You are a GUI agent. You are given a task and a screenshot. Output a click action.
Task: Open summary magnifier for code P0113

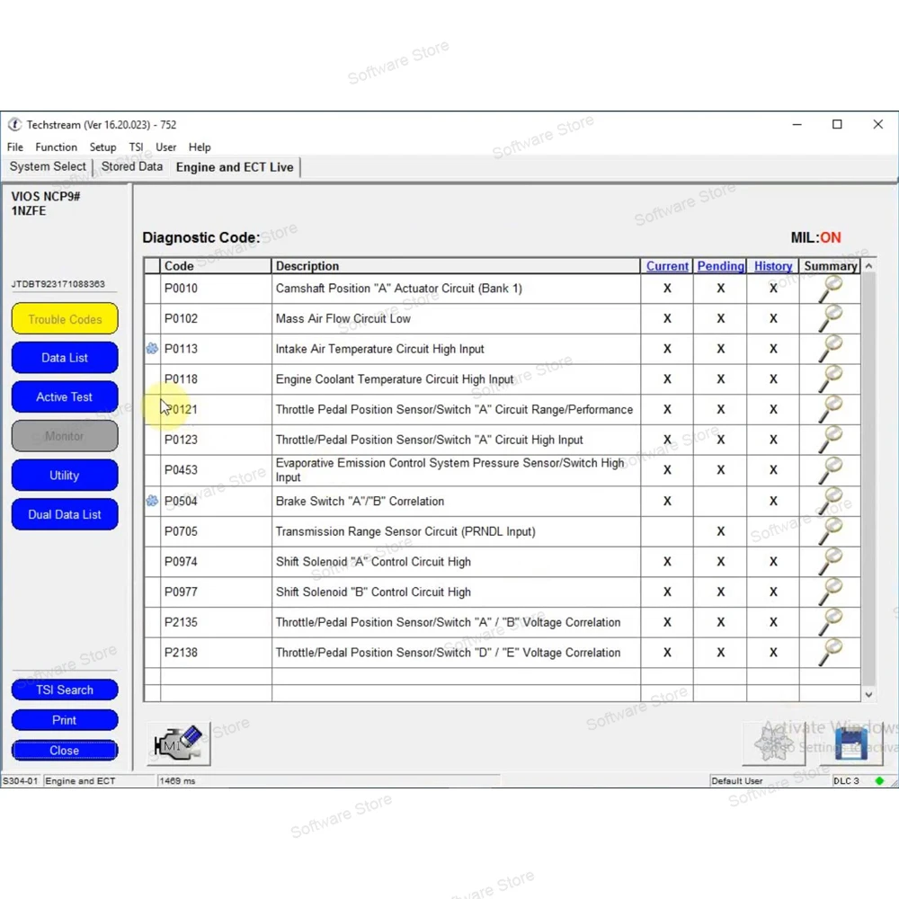pyautogui.click(x=830, y=349)
